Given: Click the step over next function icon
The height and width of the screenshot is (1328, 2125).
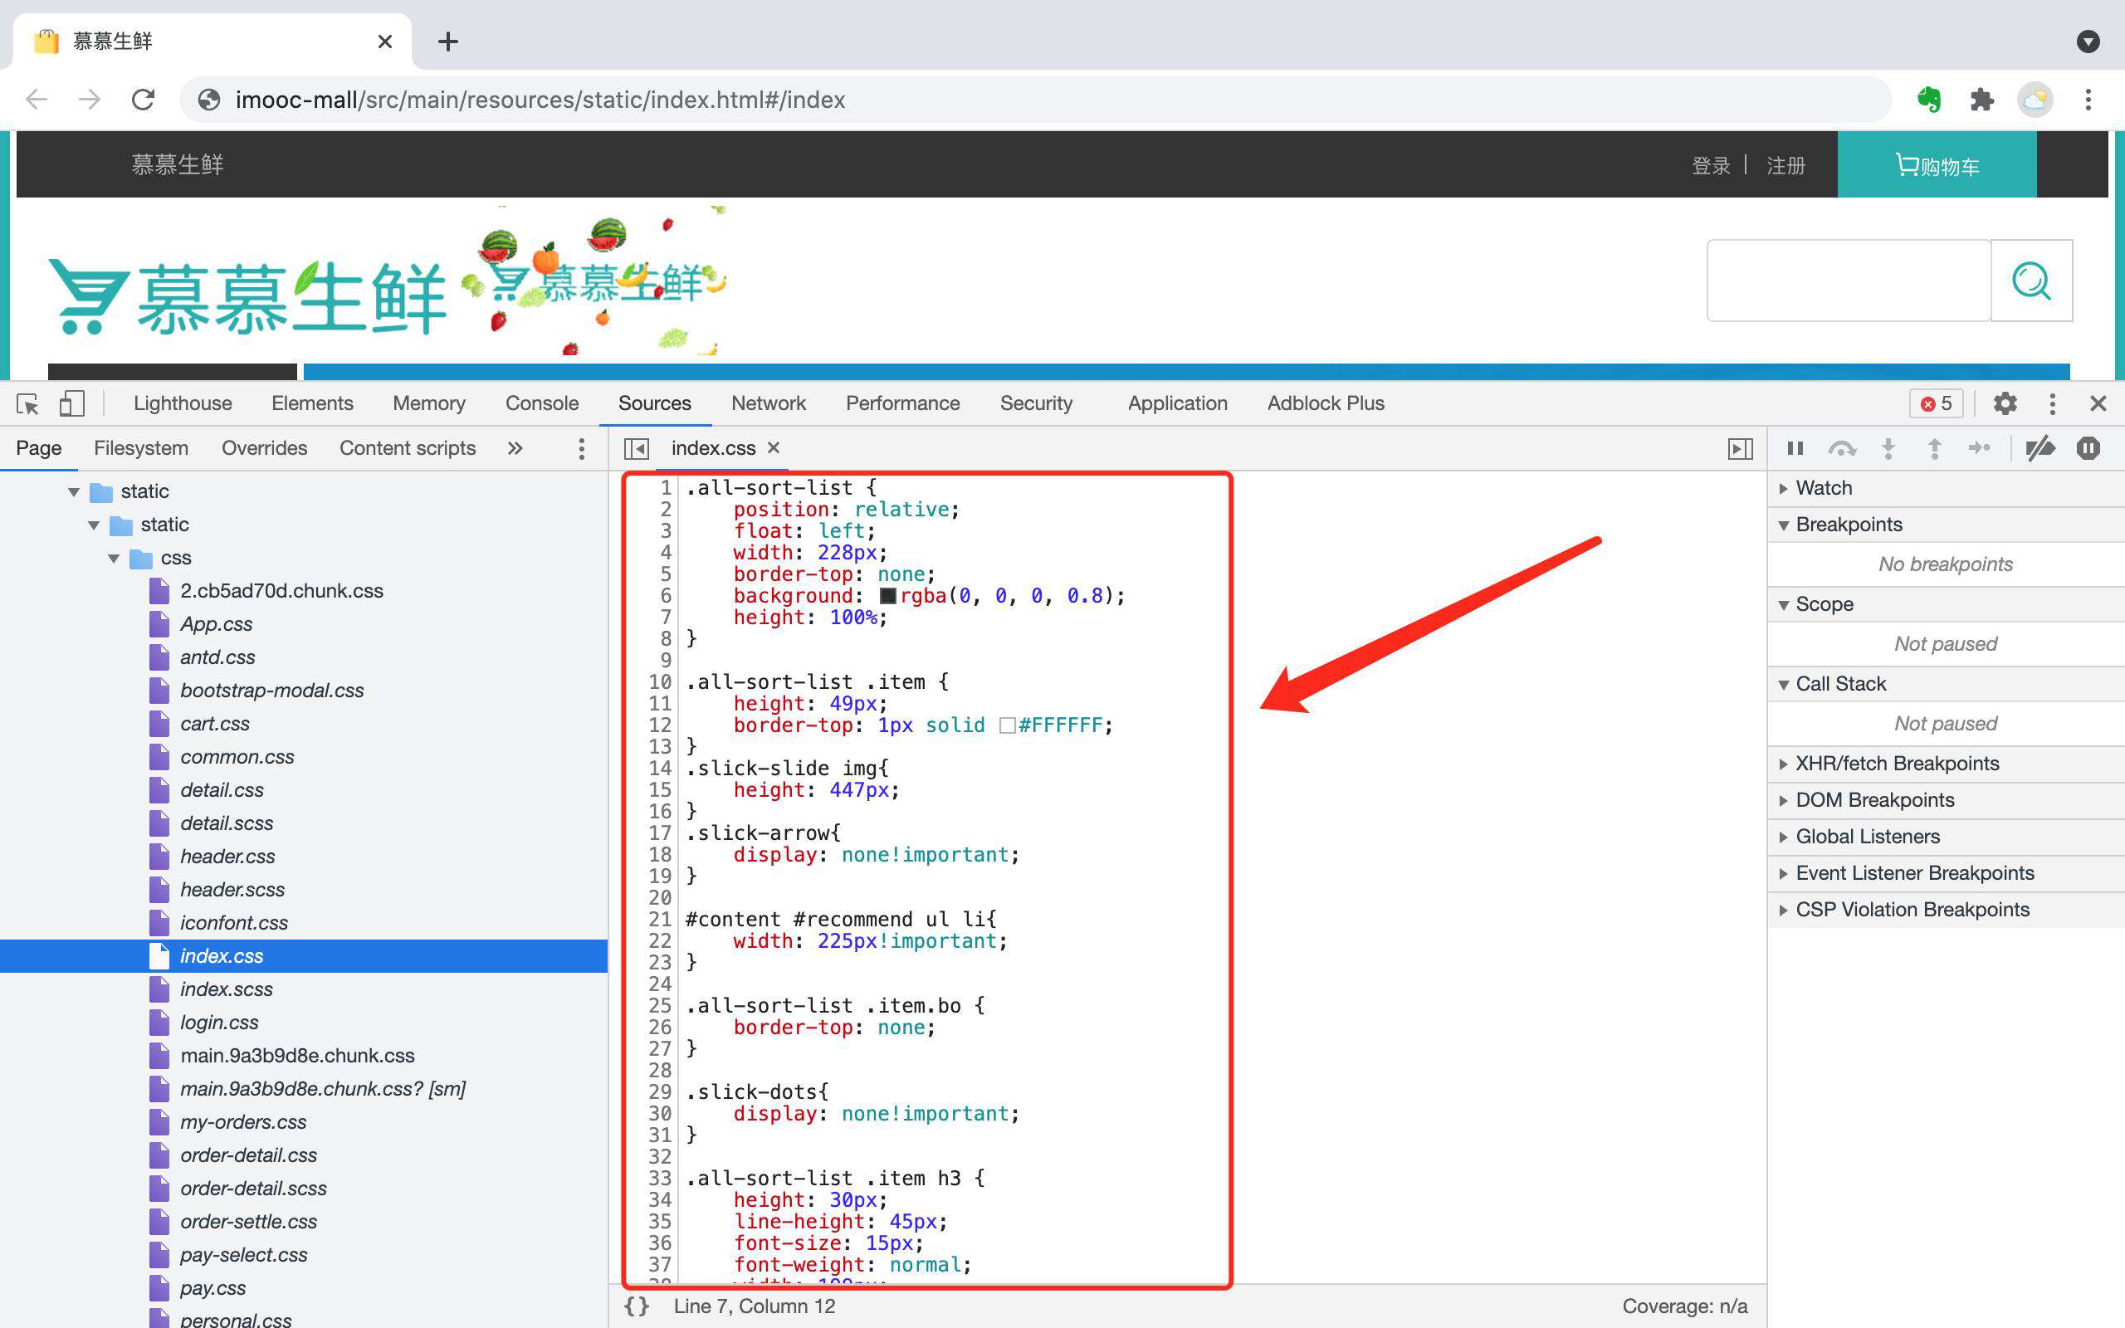Looking at the screenshot, I should [x=1842, y=447].
